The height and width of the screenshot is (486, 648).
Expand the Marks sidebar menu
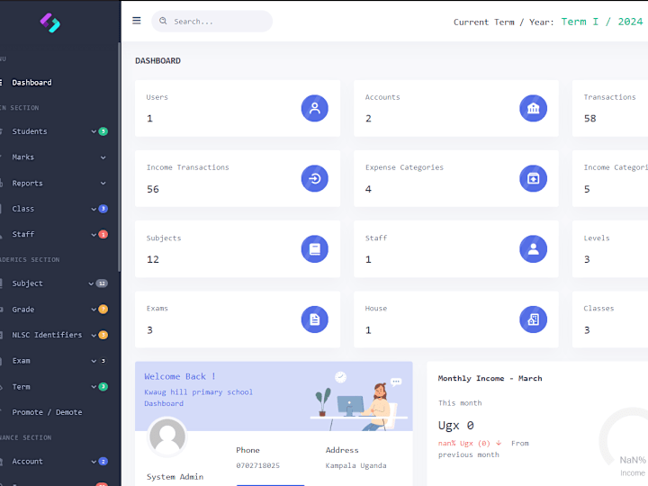point(54,157)
